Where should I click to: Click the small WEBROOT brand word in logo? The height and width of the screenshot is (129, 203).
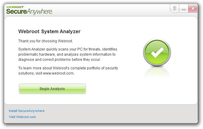click(x=15, y=7)
